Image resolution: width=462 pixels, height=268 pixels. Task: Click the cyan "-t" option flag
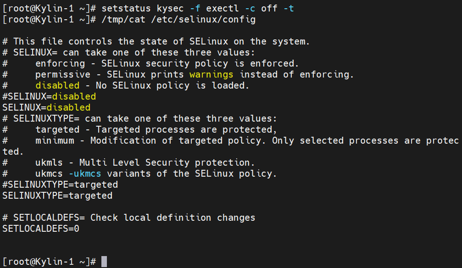(289, 8)
